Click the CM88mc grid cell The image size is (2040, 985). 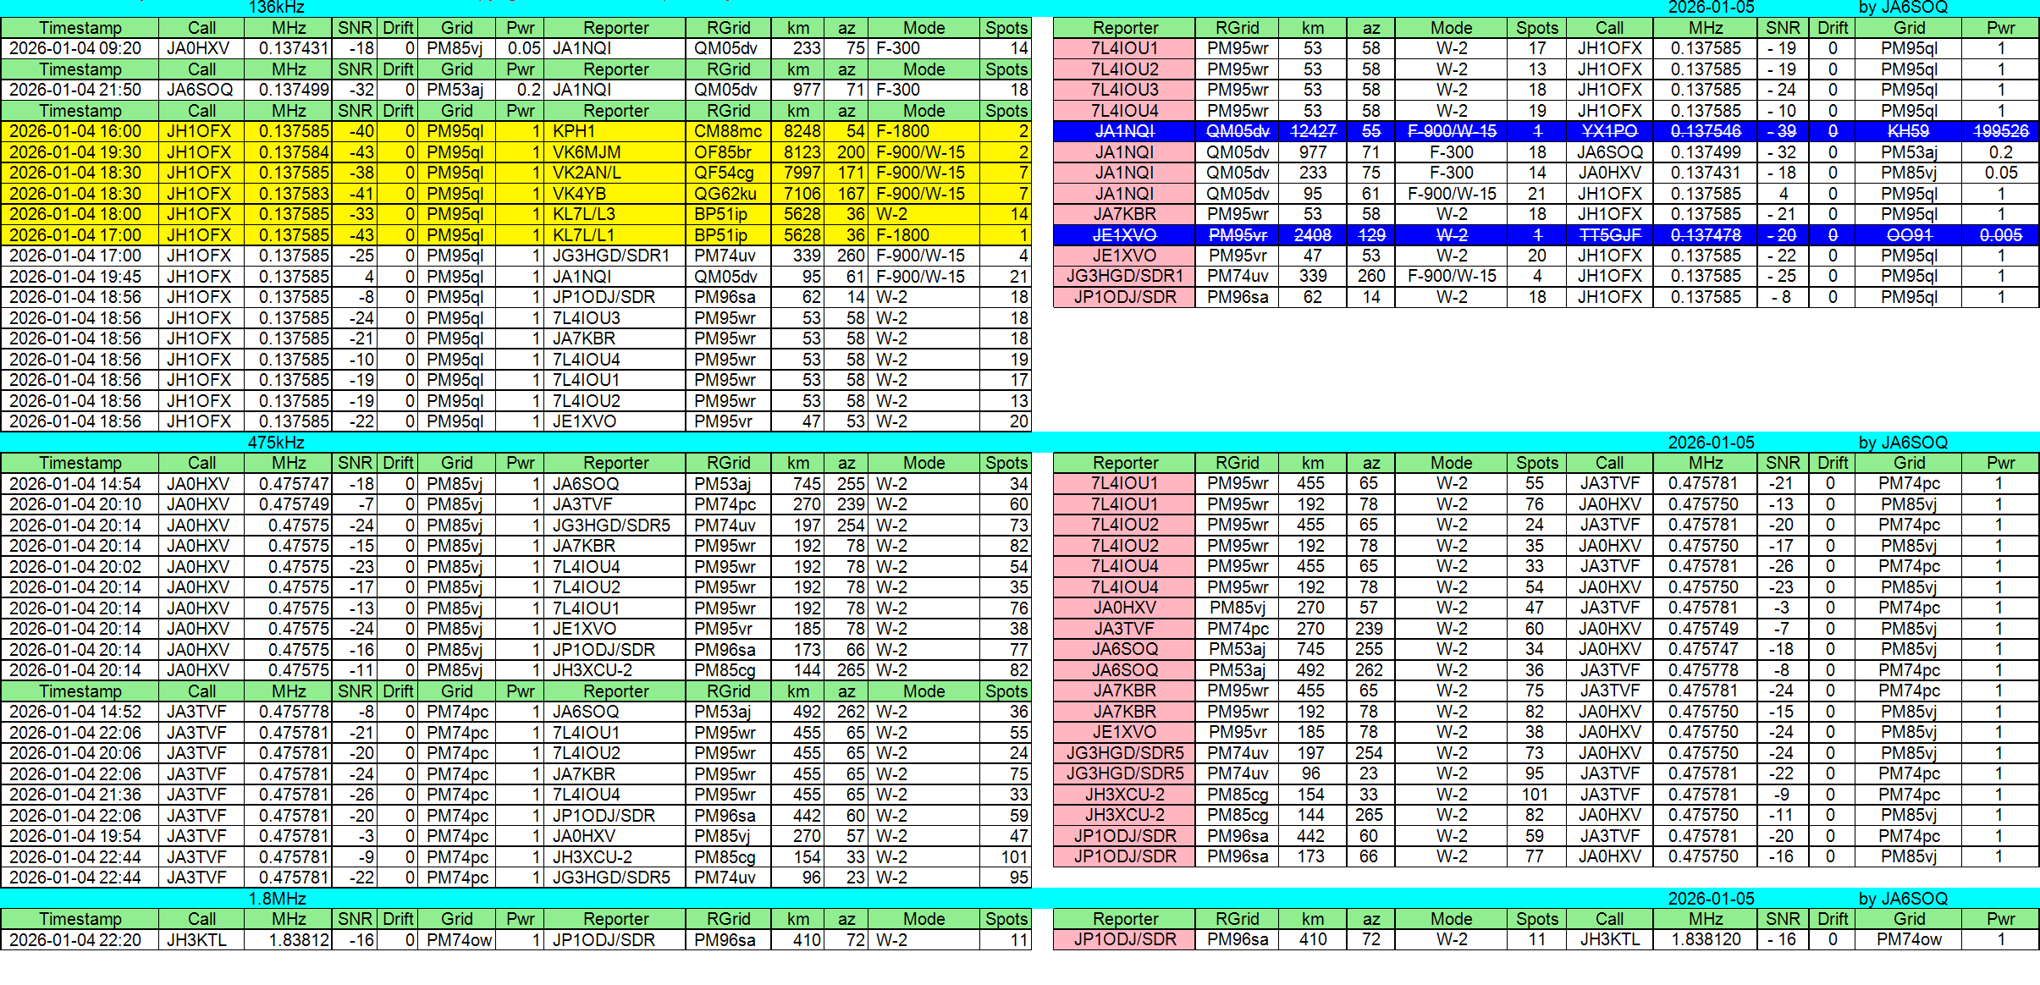click(x=728, y=131)
